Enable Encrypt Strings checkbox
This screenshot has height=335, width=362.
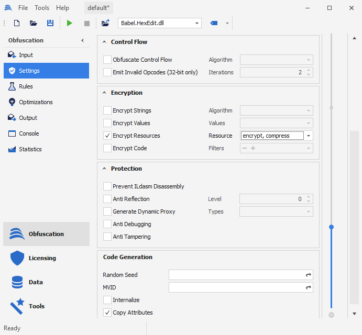(107, 110)
